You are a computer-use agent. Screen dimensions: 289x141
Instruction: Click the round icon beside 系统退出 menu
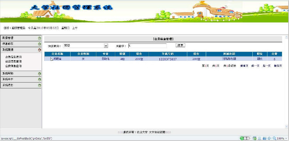[x=39, y=85]
